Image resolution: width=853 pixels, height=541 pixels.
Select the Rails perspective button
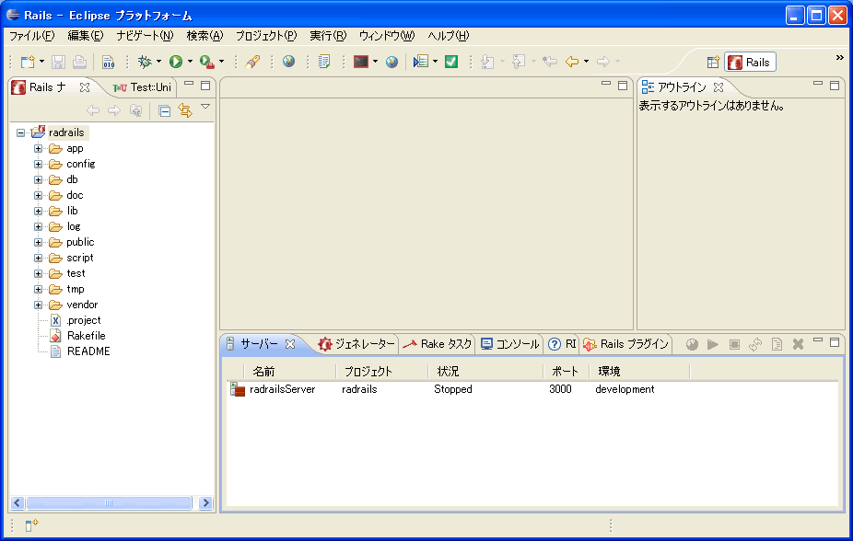750,62
